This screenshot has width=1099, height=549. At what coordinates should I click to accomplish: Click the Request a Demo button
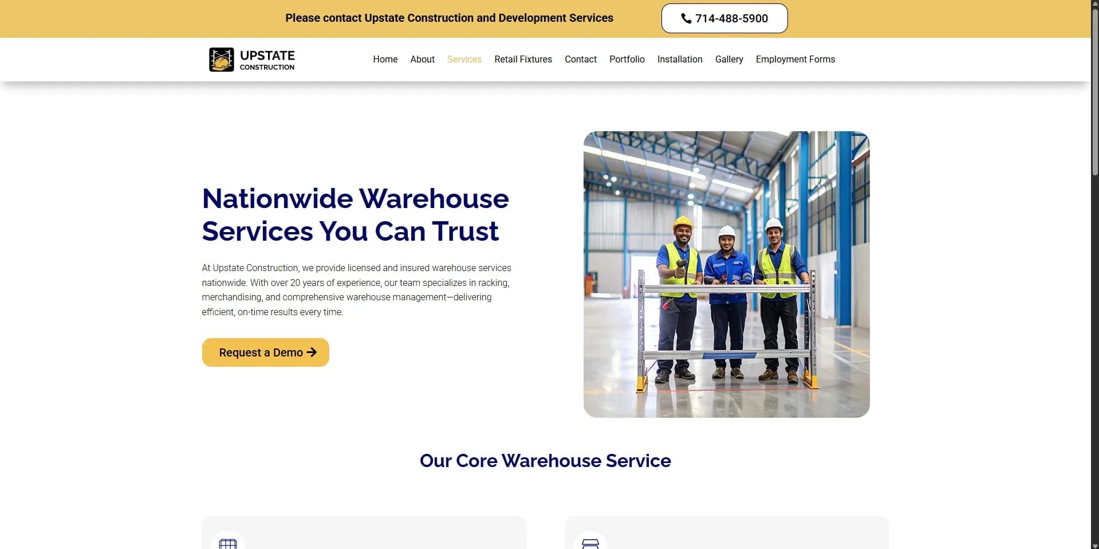click(265, 352)
